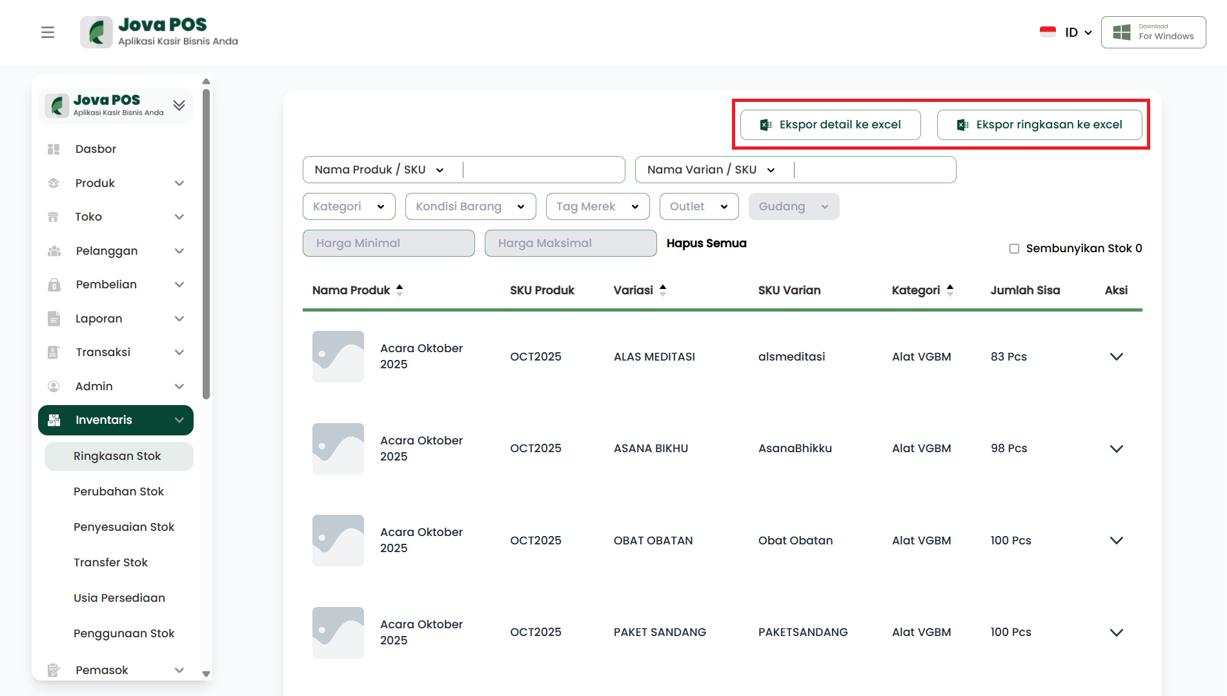Click the Windows download icon
The width and height of the screenshot is (1227, 696).
tap(1122, 32)
